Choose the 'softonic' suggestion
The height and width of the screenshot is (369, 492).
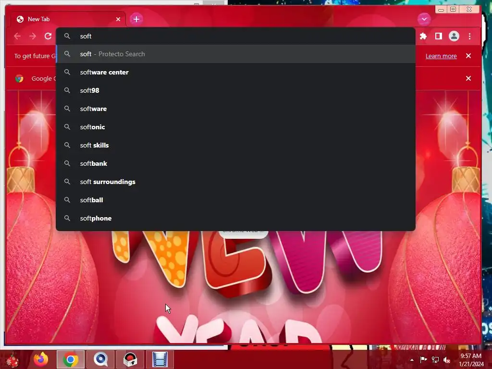[x=235, y=127]
